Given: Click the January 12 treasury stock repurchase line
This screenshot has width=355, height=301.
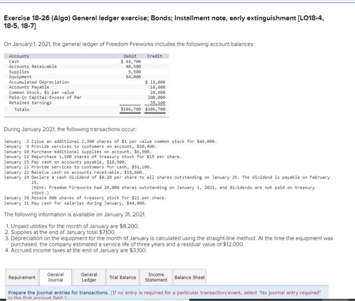Looking at the screenshot, I should point(93,157).
